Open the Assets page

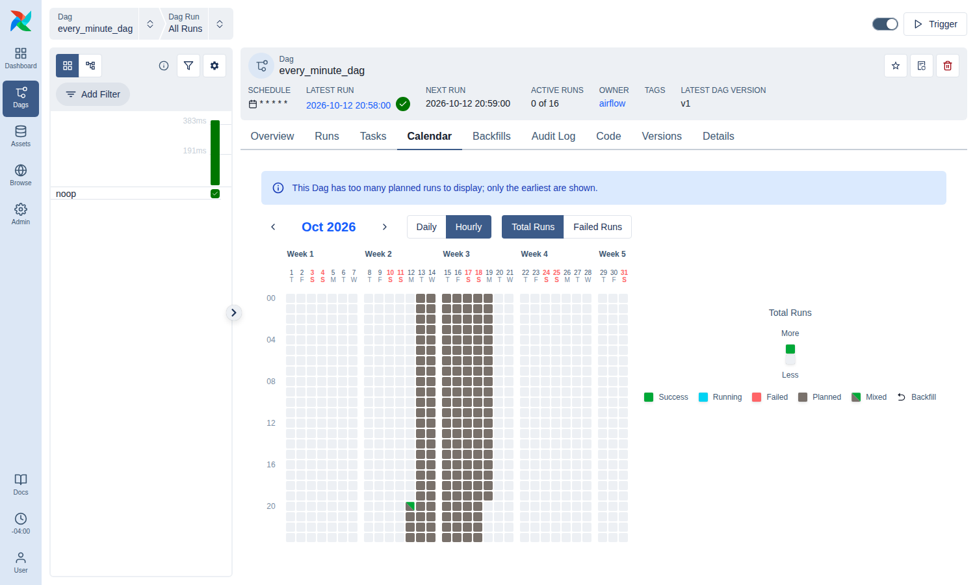pyautogui.click(x=21, y=136)
